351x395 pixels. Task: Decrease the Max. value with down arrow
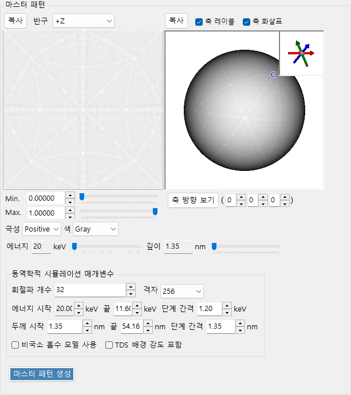(70, 216)
